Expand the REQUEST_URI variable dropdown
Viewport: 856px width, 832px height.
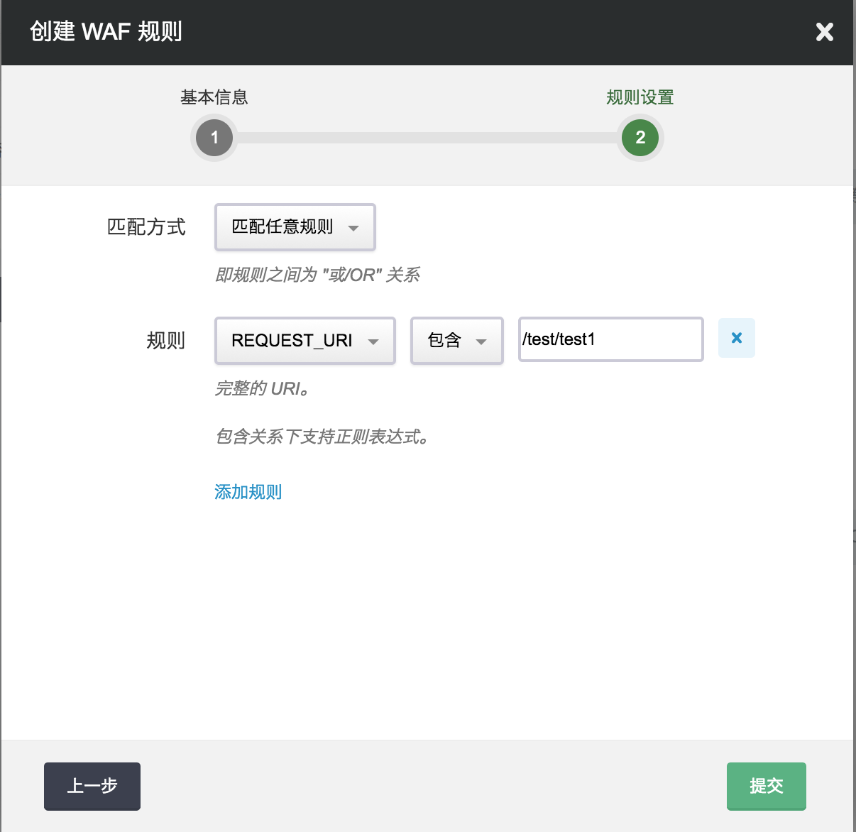304,341
